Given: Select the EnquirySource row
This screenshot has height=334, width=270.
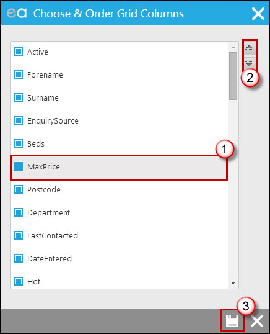Looking at the screenshot, I should click(119, 121).
